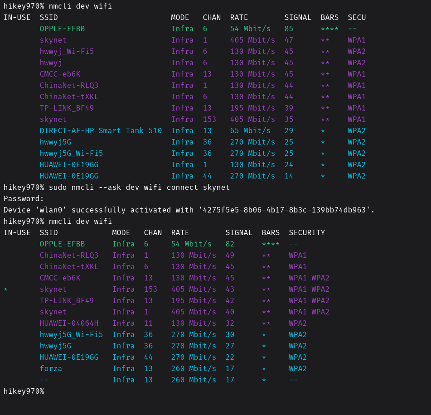Click the Password: prompt line
The height and width of the screenshot is (415, 431).
24,198
